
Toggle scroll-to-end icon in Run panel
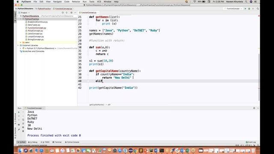pyautogui.click(x=23, y=124)
